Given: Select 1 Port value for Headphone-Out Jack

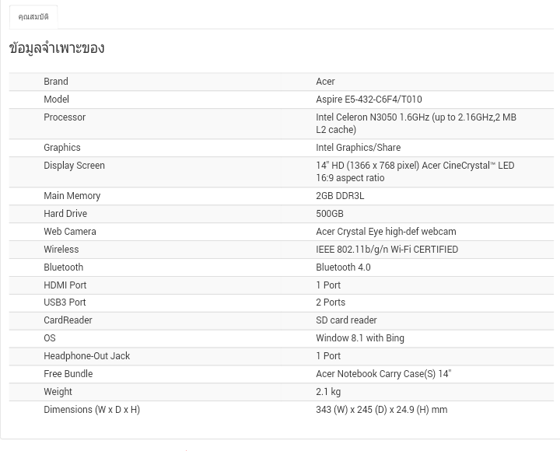Looking at the screenshot, I should click(328, 355).
